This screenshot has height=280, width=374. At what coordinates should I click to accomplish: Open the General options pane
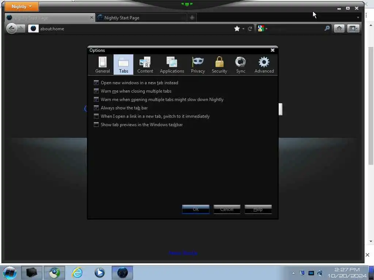point(103,65)
